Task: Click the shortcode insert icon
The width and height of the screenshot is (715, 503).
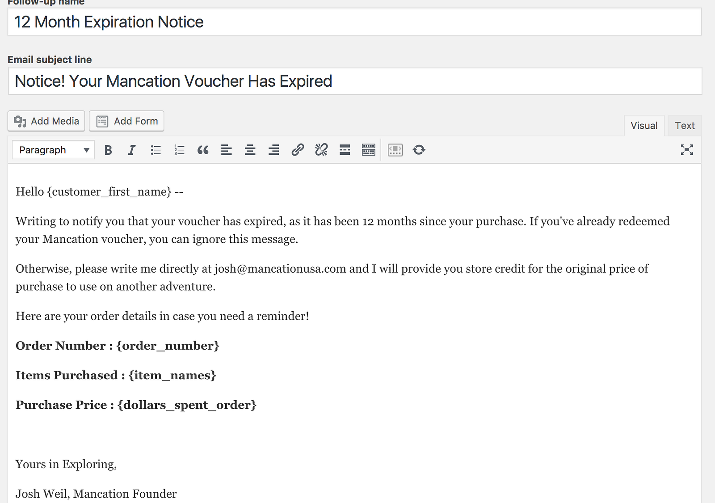Action: pyautogui.click(x=395, y=150)
